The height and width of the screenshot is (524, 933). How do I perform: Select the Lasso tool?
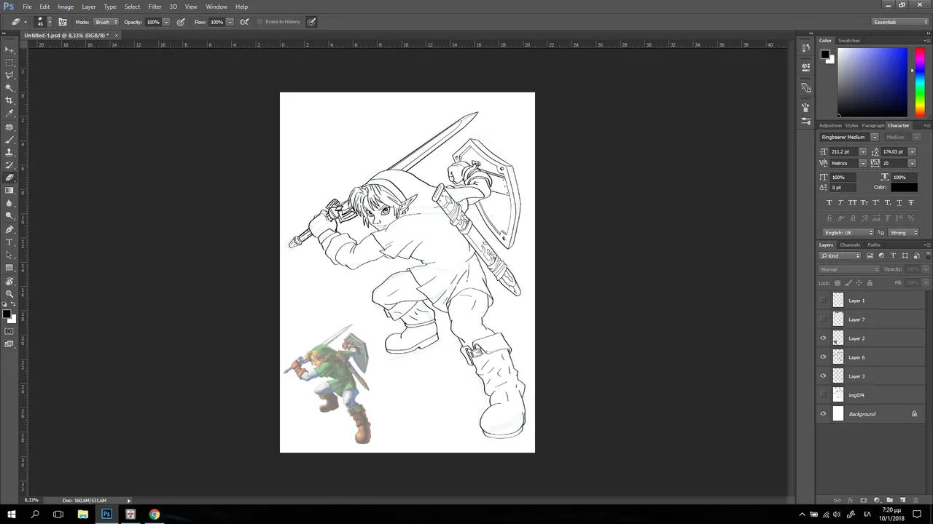pos(9,75)
